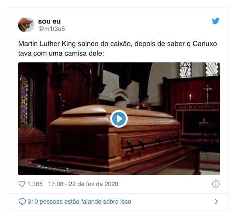
Task: Visit the @m1t3u5 handle link
Action: [52, 29]
